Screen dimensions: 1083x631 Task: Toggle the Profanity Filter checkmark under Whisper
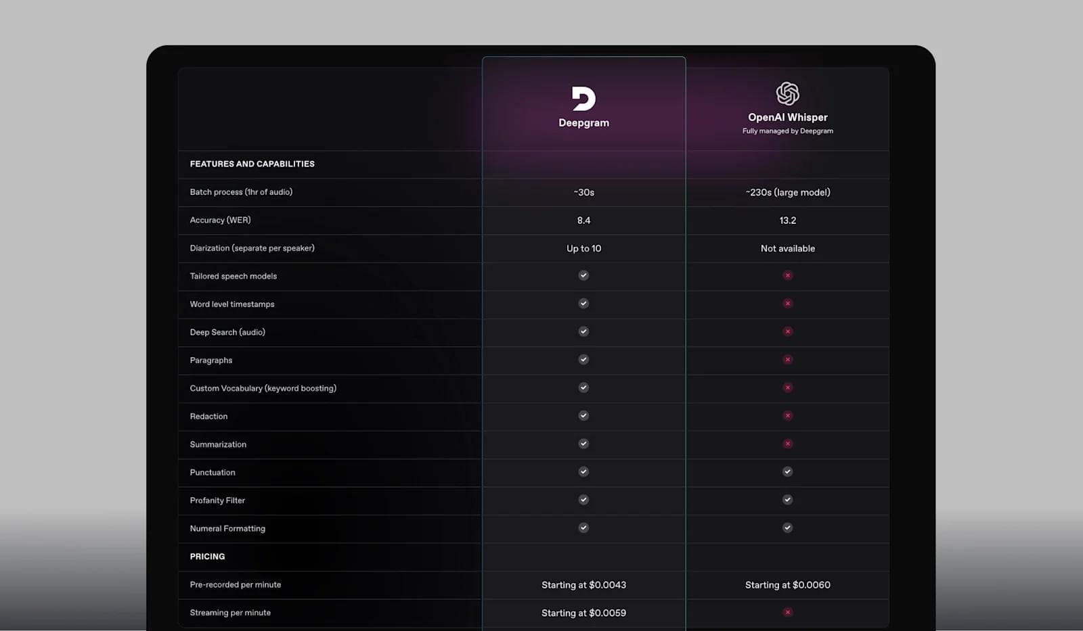tap(787, 499)
